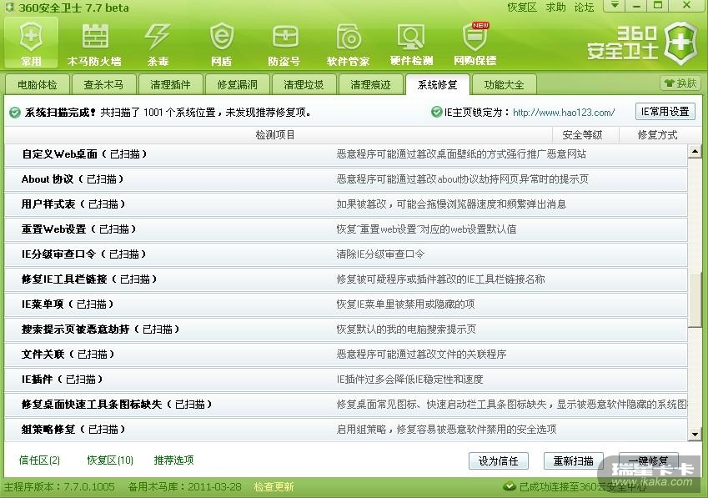Open the 防盗号 icon
Screen dimensions: 708x498
284,43
